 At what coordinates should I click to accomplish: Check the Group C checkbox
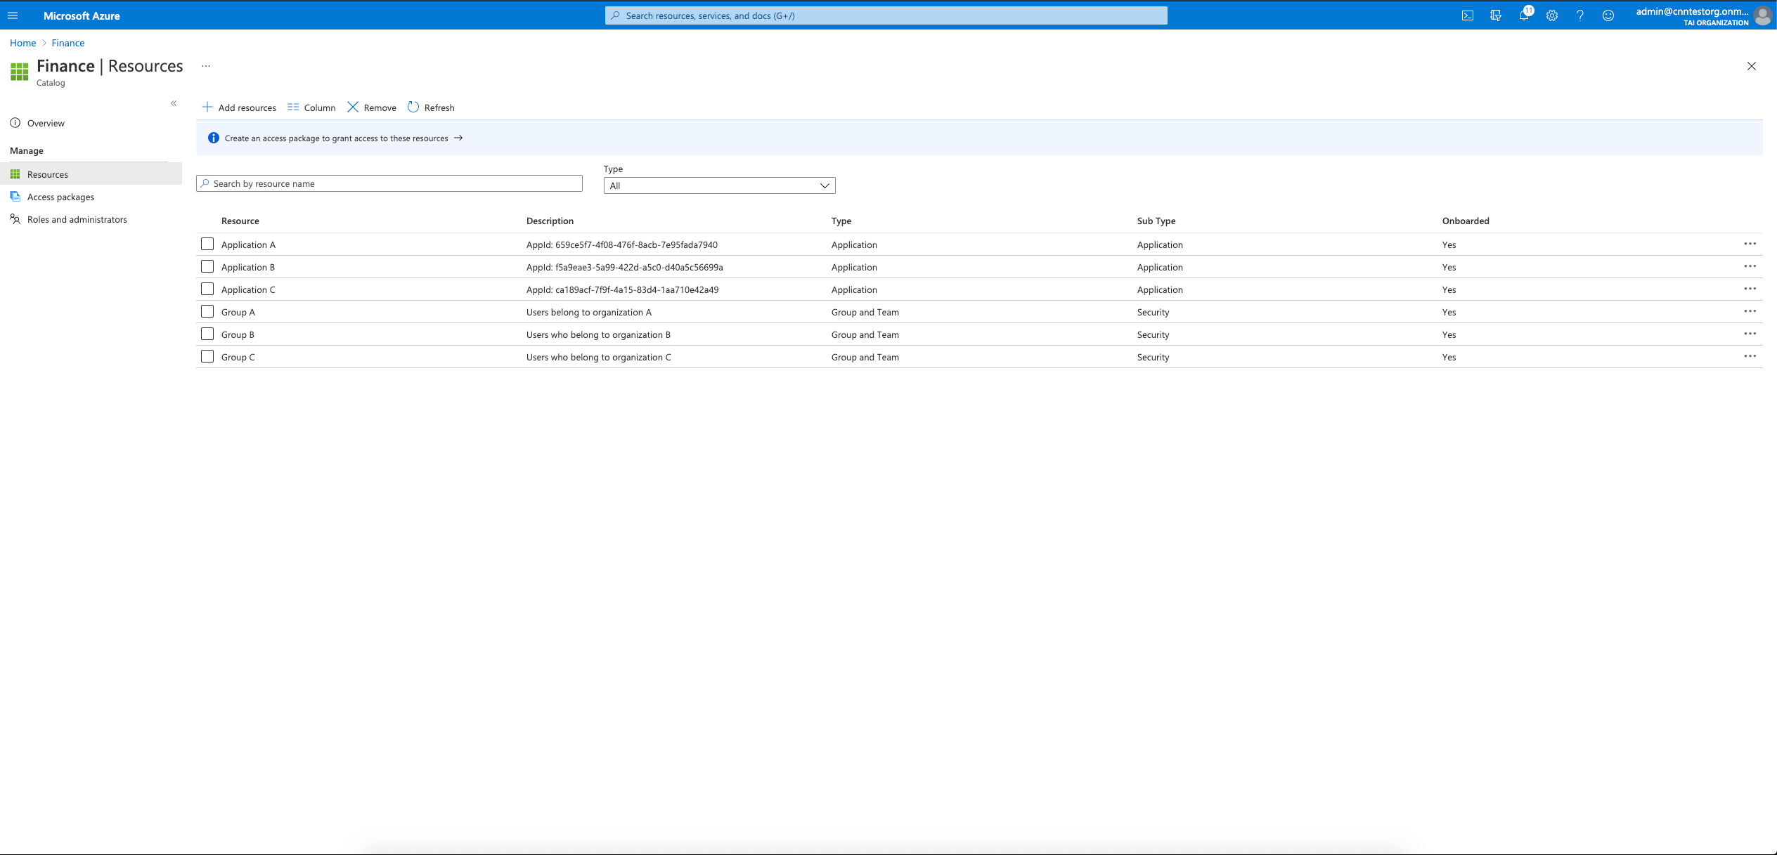(x=207, y=356)
